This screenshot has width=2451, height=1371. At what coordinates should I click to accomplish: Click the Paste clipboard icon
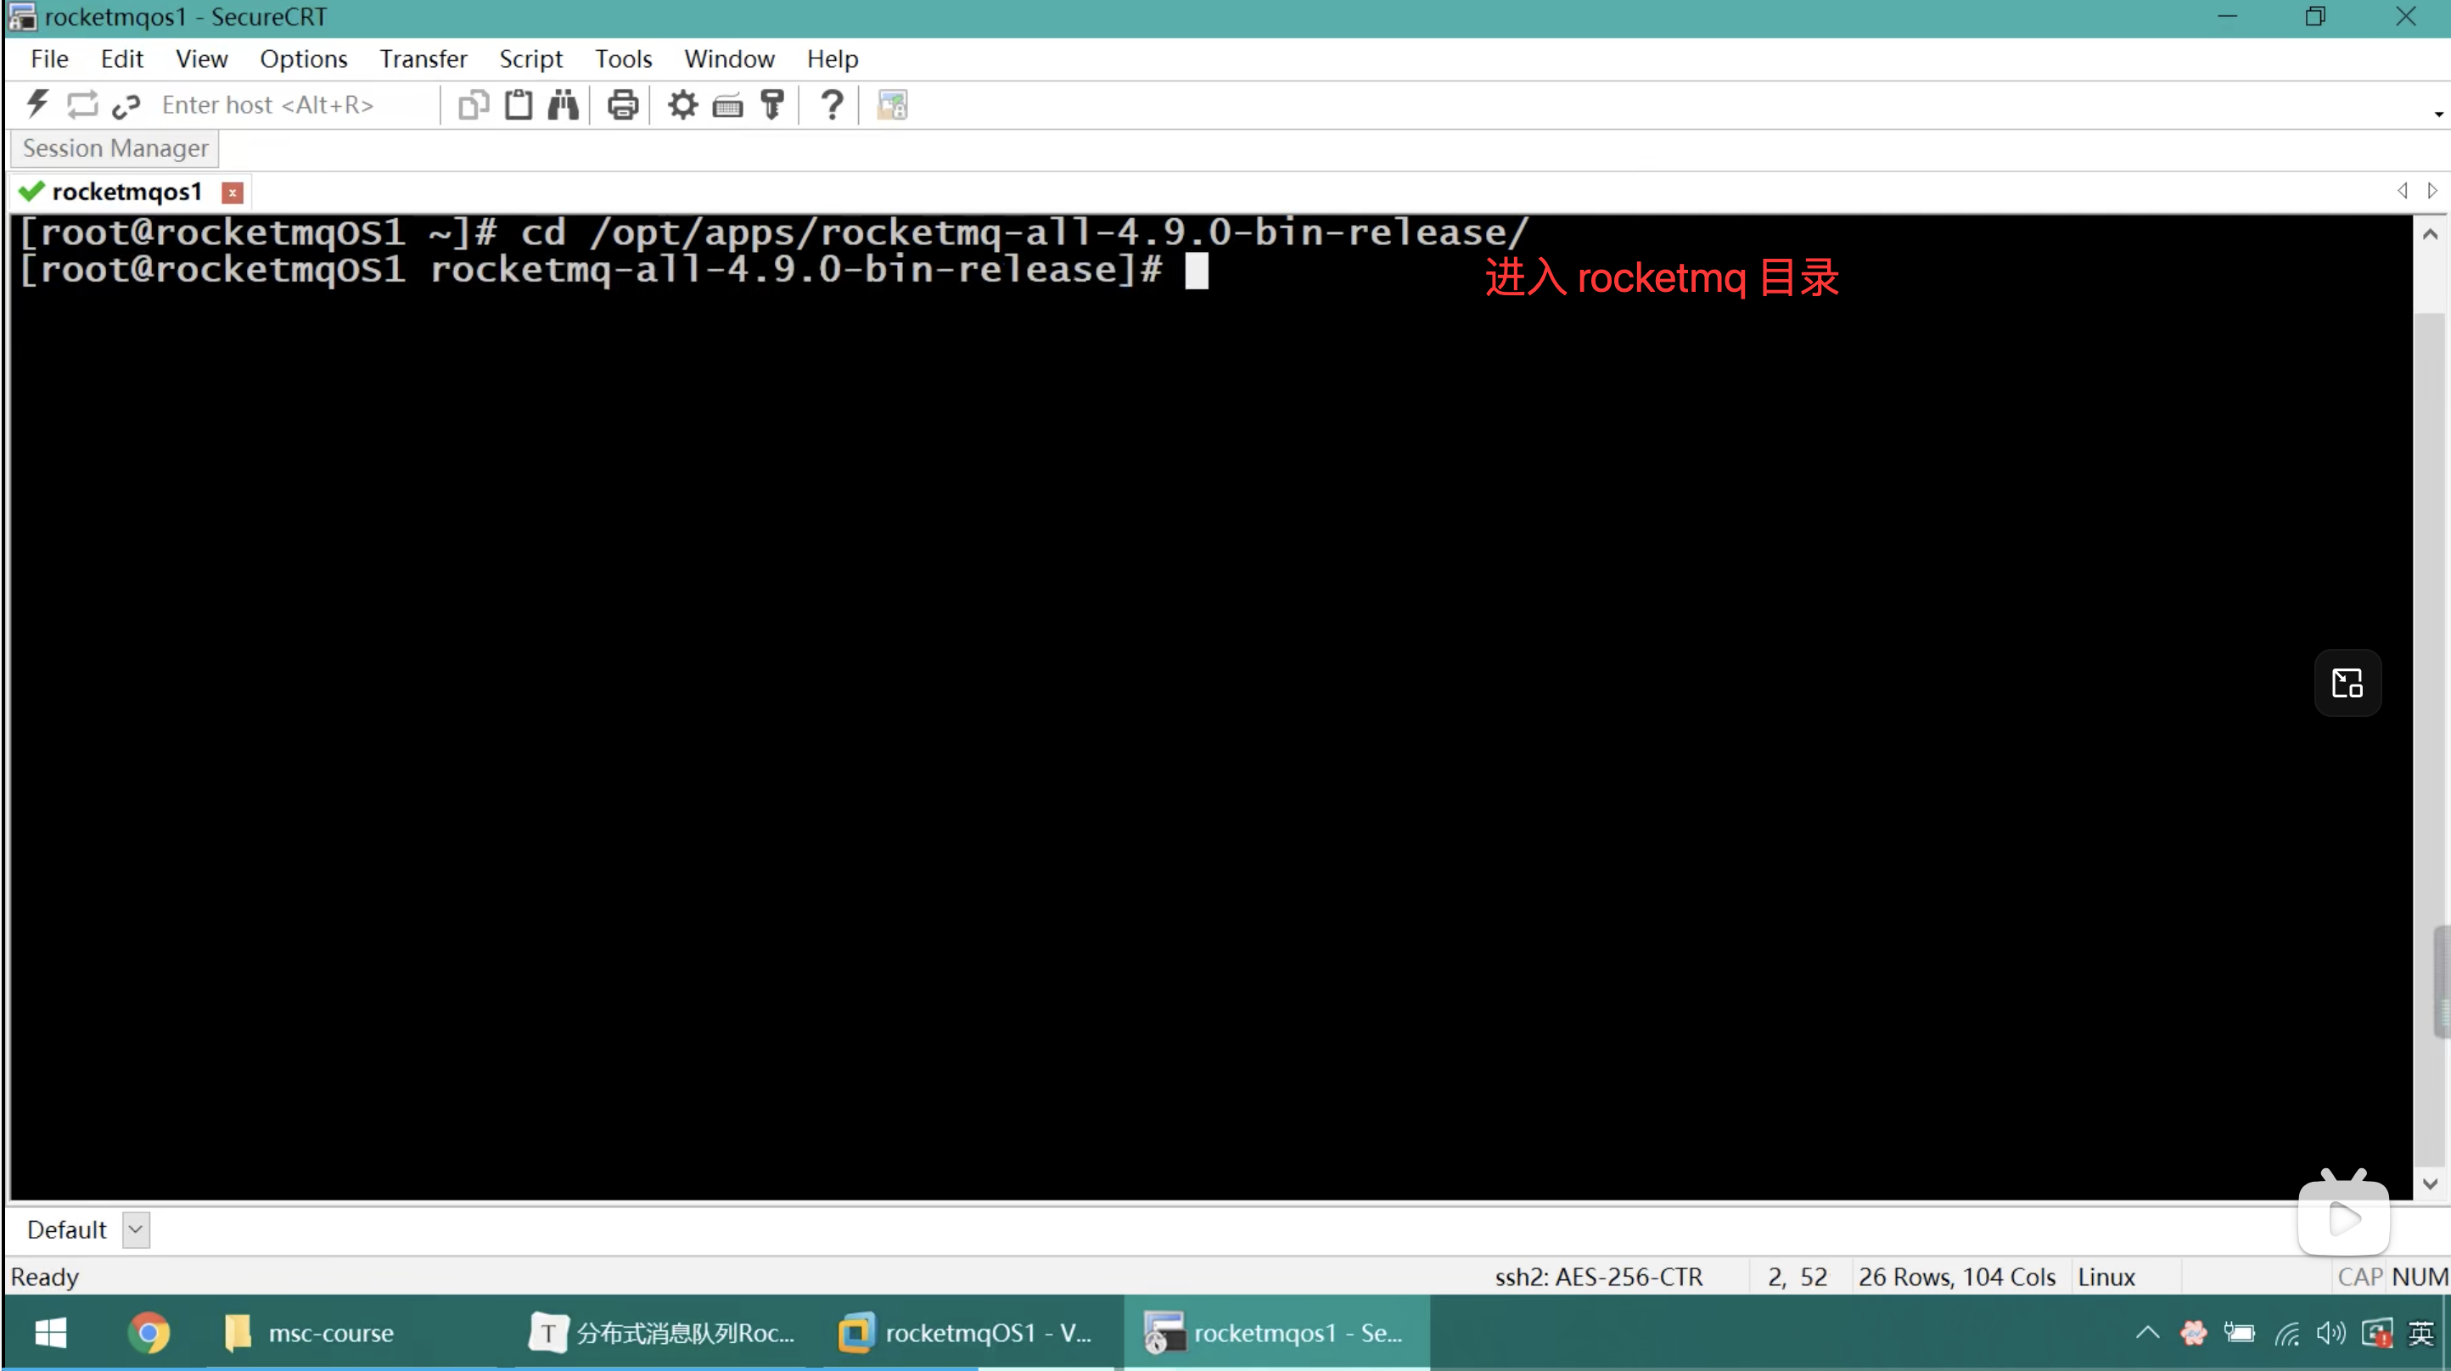pos(519,104)
